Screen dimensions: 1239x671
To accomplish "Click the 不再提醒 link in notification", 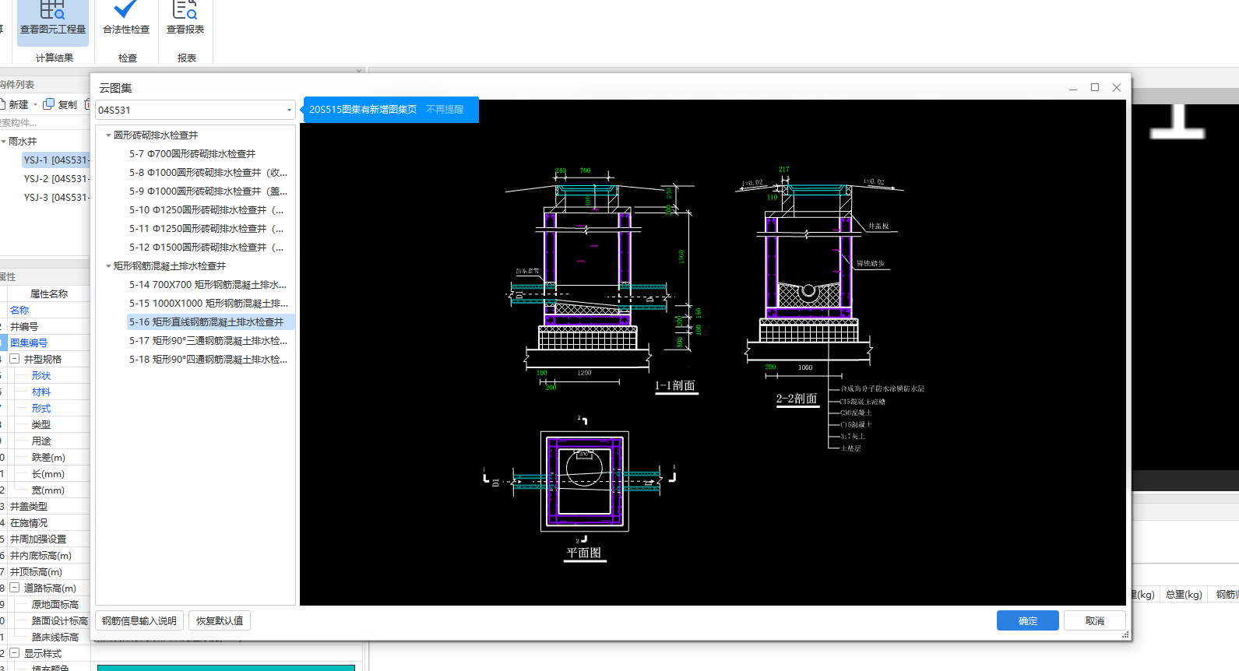I will 445,110.
